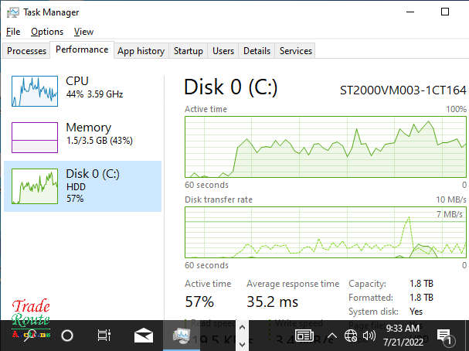Screen dimensions: 469x351
Task: Expand hidden system tray icons chevron
Action: click(x=331, y=336)
